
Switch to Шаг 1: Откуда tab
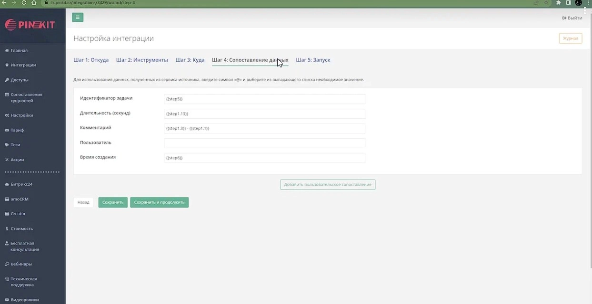pos(91,60)
